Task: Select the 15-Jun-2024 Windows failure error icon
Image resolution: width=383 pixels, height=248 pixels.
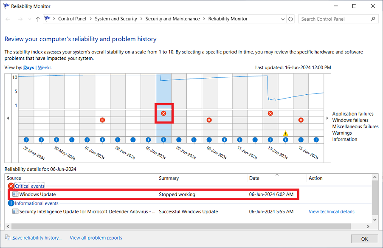Action: pyautogui.click(x=301, y=120)
